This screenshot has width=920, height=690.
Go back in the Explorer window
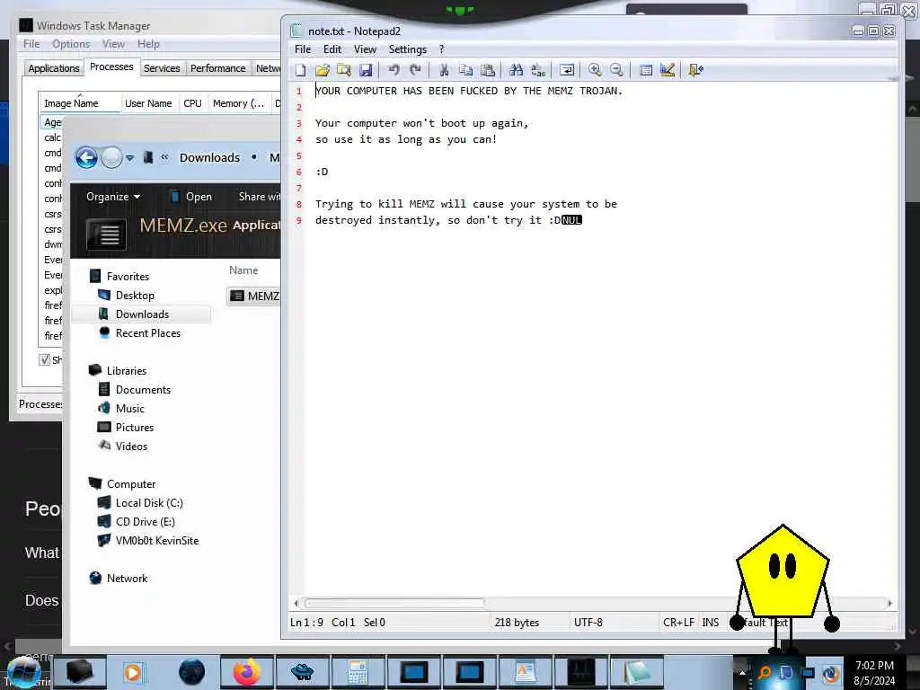point(86,157)
